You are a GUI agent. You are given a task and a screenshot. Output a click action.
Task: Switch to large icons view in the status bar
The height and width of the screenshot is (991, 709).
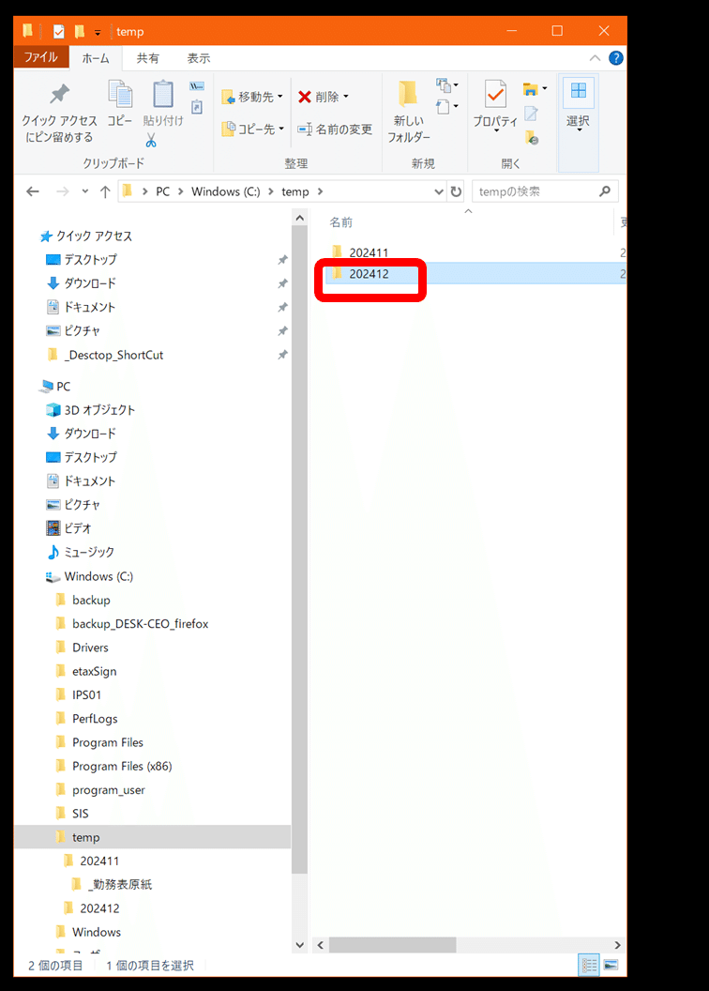click(x=611, y=965)
